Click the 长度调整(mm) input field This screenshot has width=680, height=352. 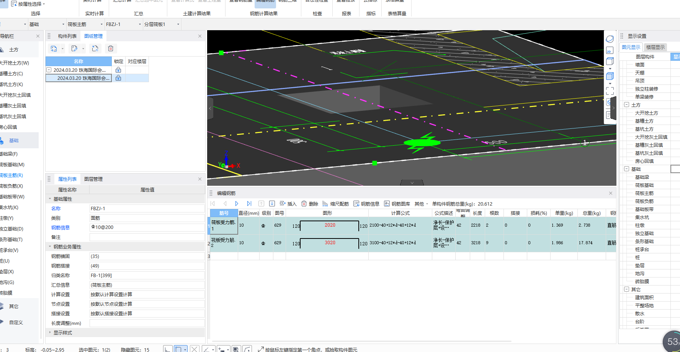point(147,323)
